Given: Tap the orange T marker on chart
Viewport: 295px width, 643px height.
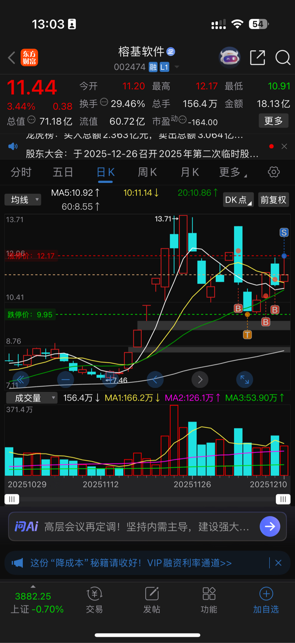Looking at the screenshot, I should 247,335.
